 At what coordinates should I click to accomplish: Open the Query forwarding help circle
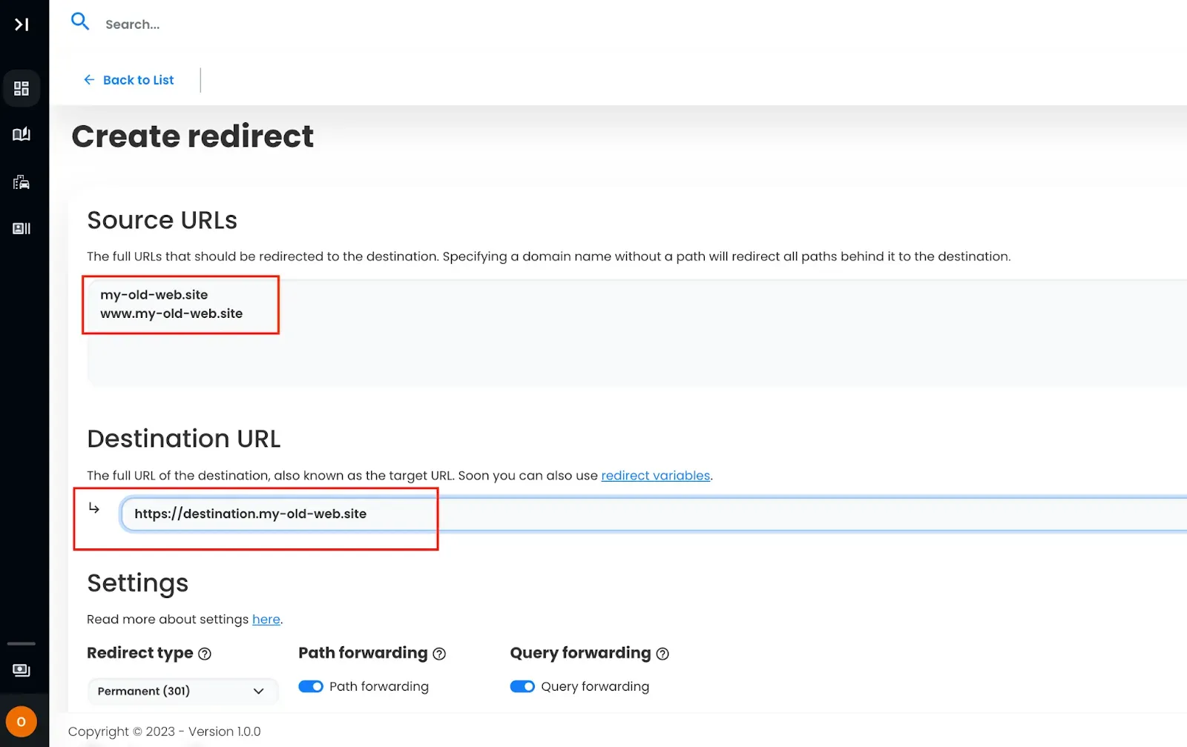(663, 654)
